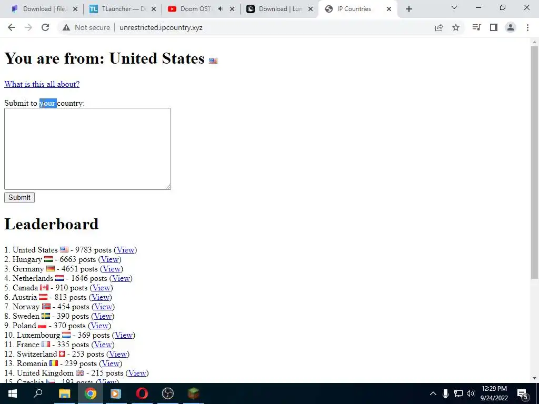
Task: Open Chrome's three-dot menu
Action: tap(527, 27)
